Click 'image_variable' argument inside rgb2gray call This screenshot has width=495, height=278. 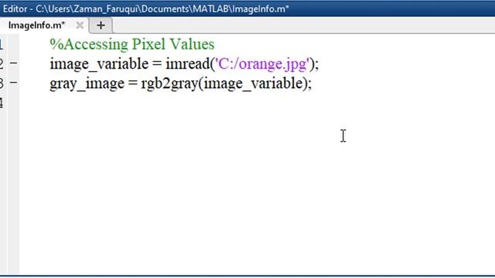(x=253, y=83)
